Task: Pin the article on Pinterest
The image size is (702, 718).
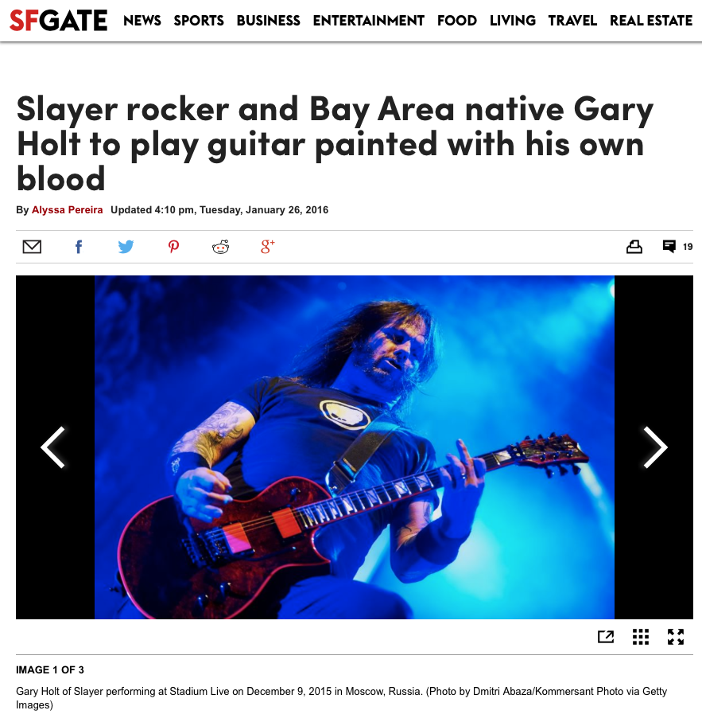Action: point(173,247)
